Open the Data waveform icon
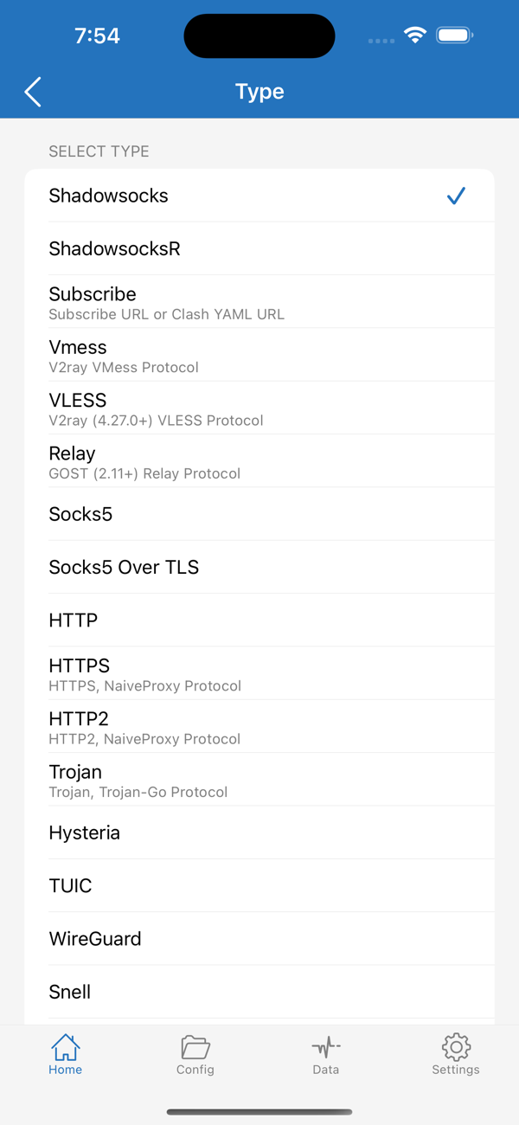 [326, 1048]
